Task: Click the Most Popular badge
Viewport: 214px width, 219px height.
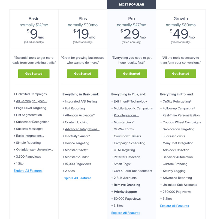Action: coord(131,5)
